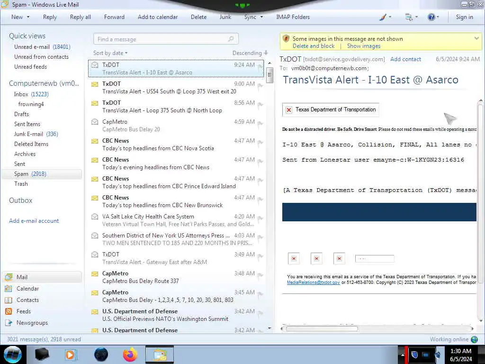
Task: Open the Sent Items folder
Action: click(27, 124)
